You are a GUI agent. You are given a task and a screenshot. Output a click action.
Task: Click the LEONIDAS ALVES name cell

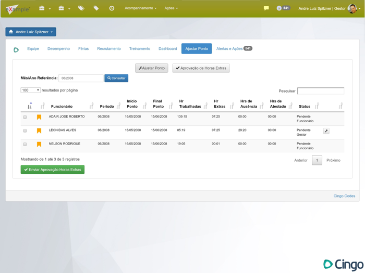(x=63, y=130)
